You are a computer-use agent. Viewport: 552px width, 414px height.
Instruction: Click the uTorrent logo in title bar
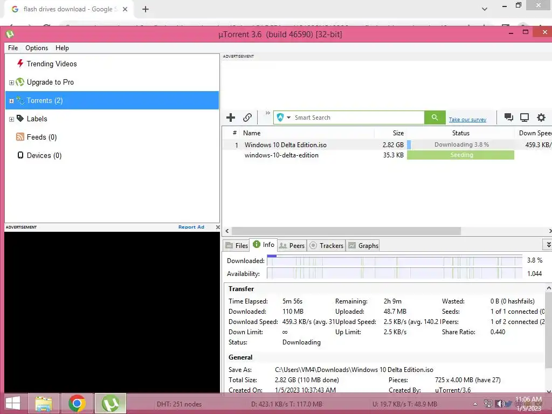[10, 34]
